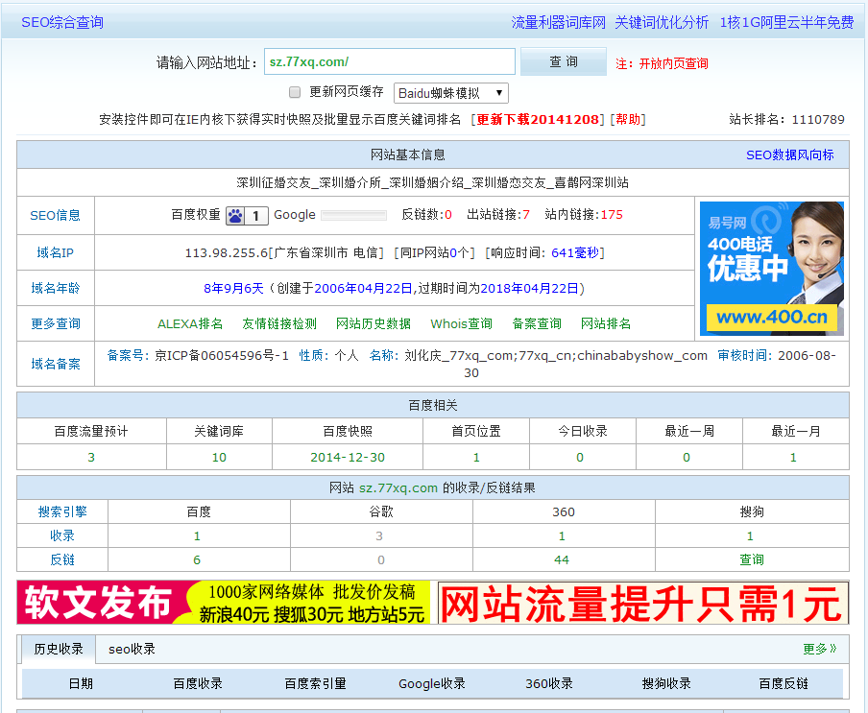Select the 历史收录 tab
Image resolution: width=868 pixels, height=713 pixels.
pos(59,649)
